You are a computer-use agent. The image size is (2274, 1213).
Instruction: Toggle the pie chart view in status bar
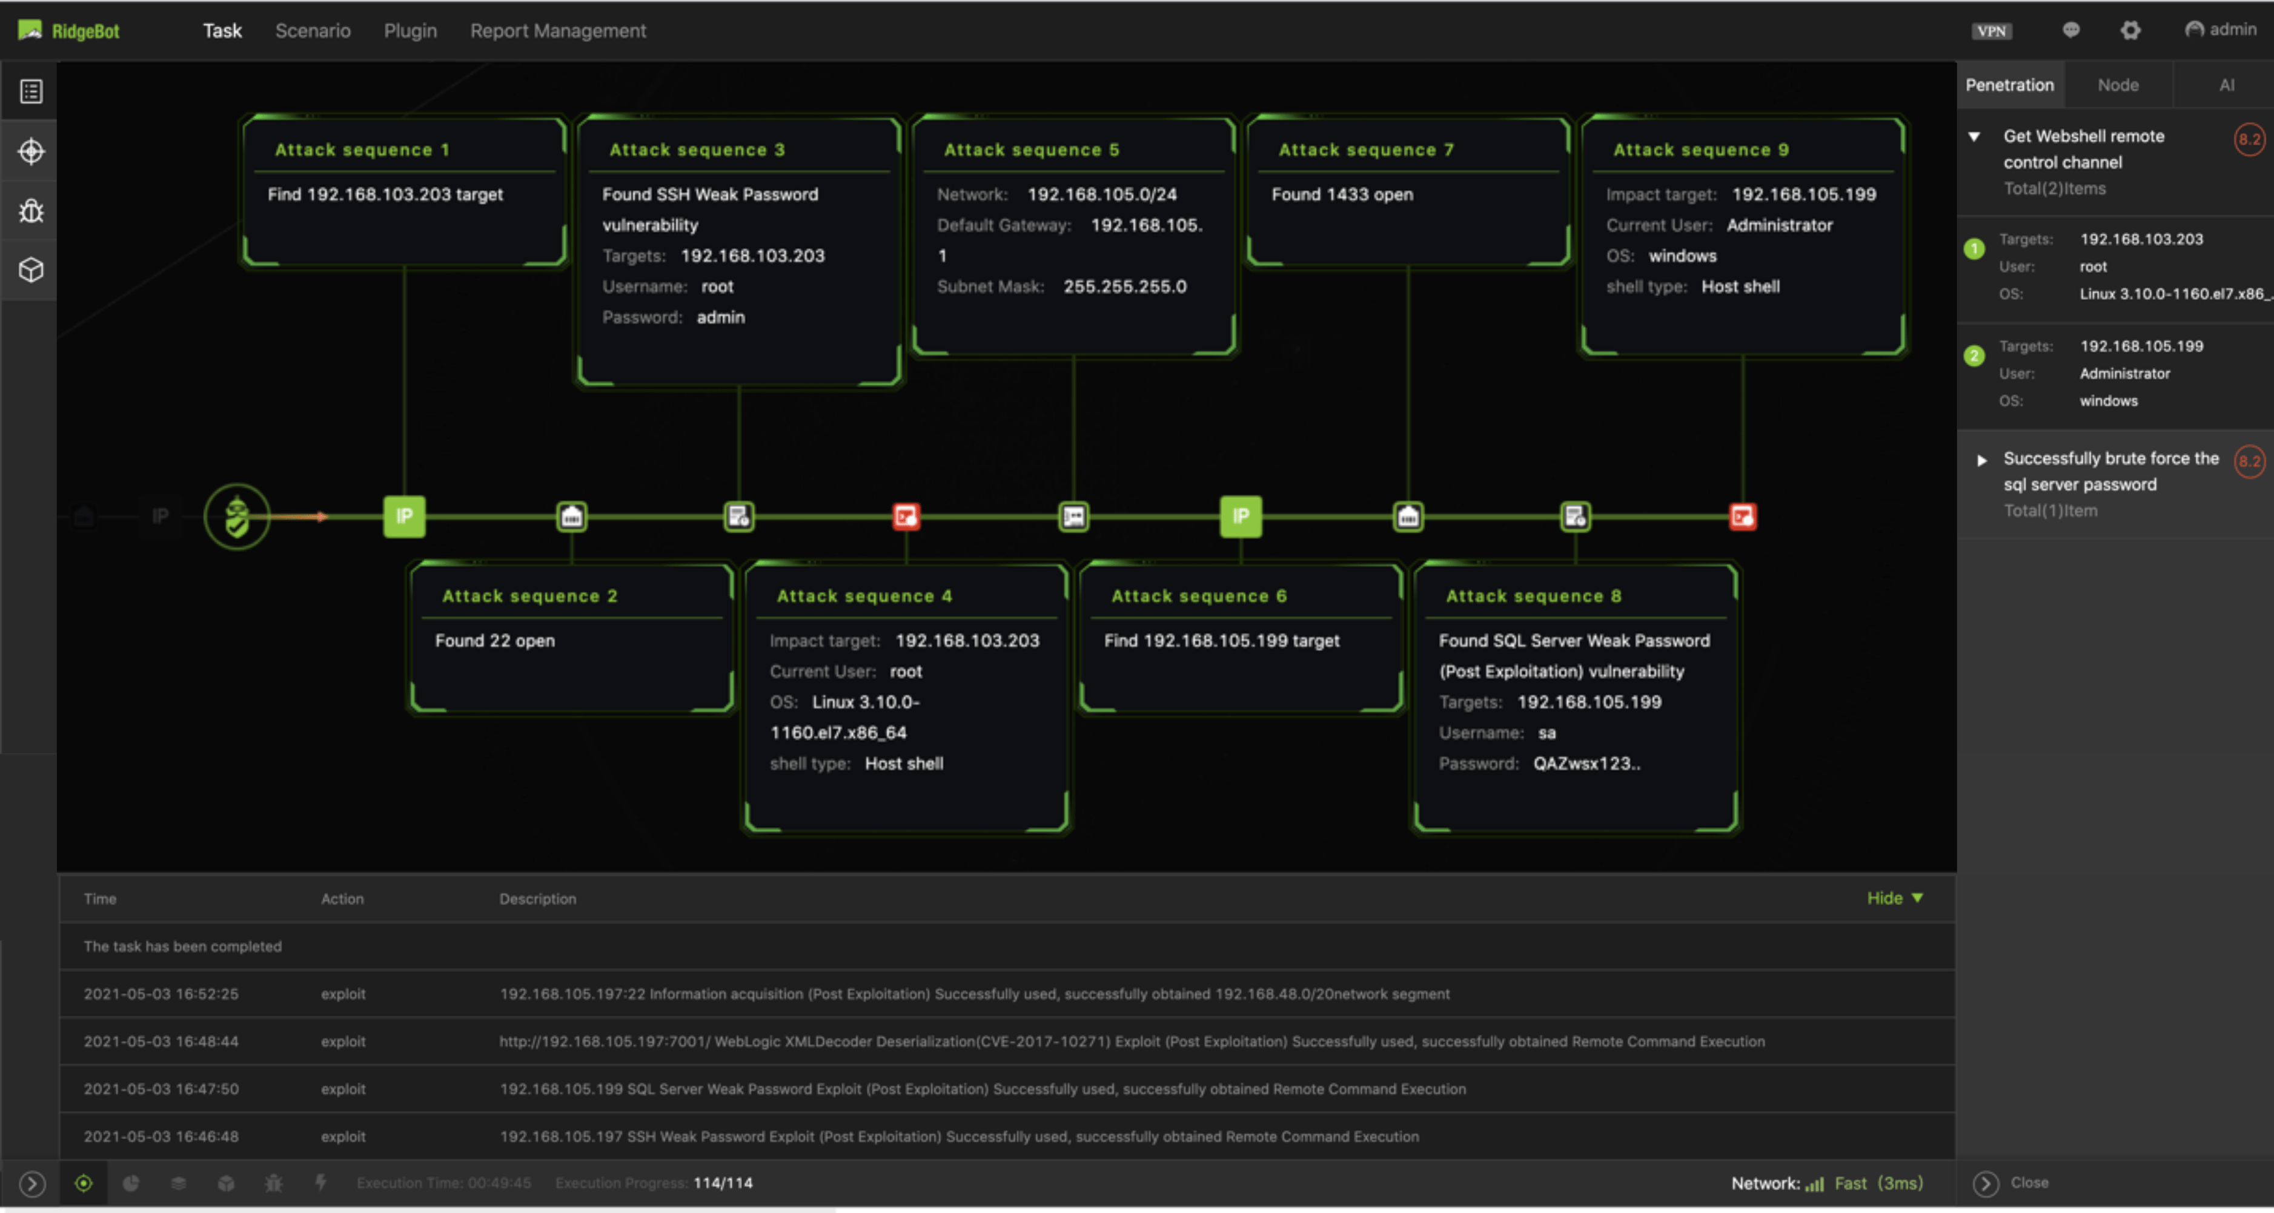coord(131,1183)
